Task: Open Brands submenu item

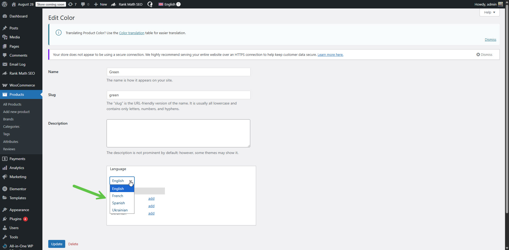Action: point(8,119)
